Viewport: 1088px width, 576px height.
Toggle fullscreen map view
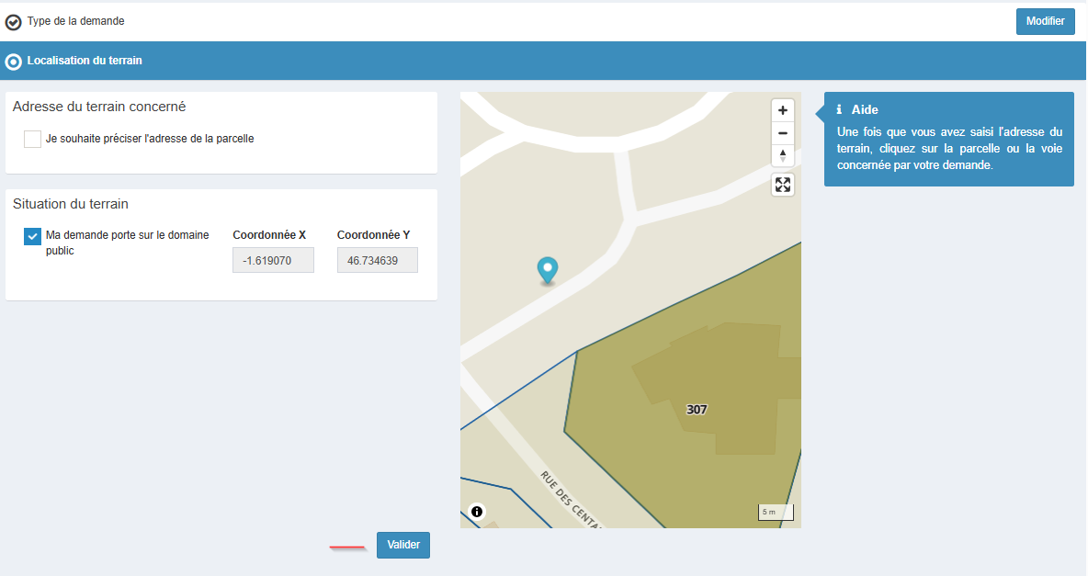pyautogui.click(x=782, y=185)
